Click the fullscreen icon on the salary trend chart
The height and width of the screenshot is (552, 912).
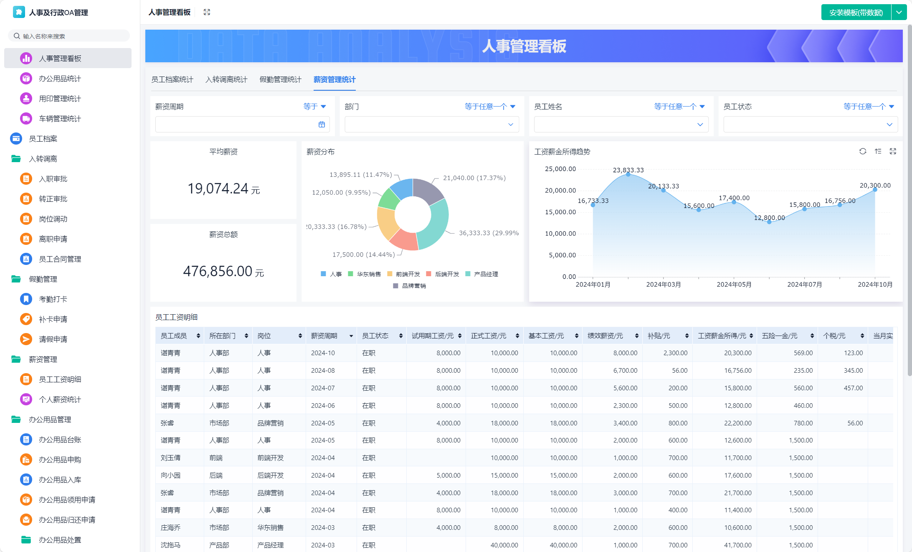893,151
